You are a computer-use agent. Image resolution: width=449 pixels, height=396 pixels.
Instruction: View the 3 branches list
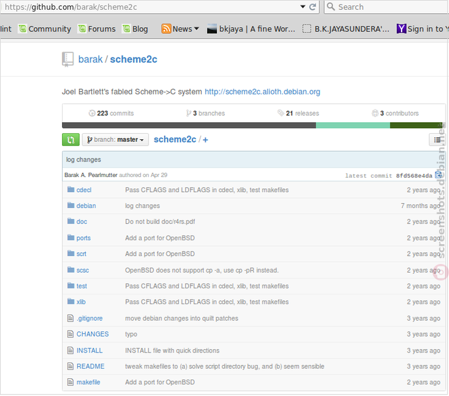(x=206, y=114)
